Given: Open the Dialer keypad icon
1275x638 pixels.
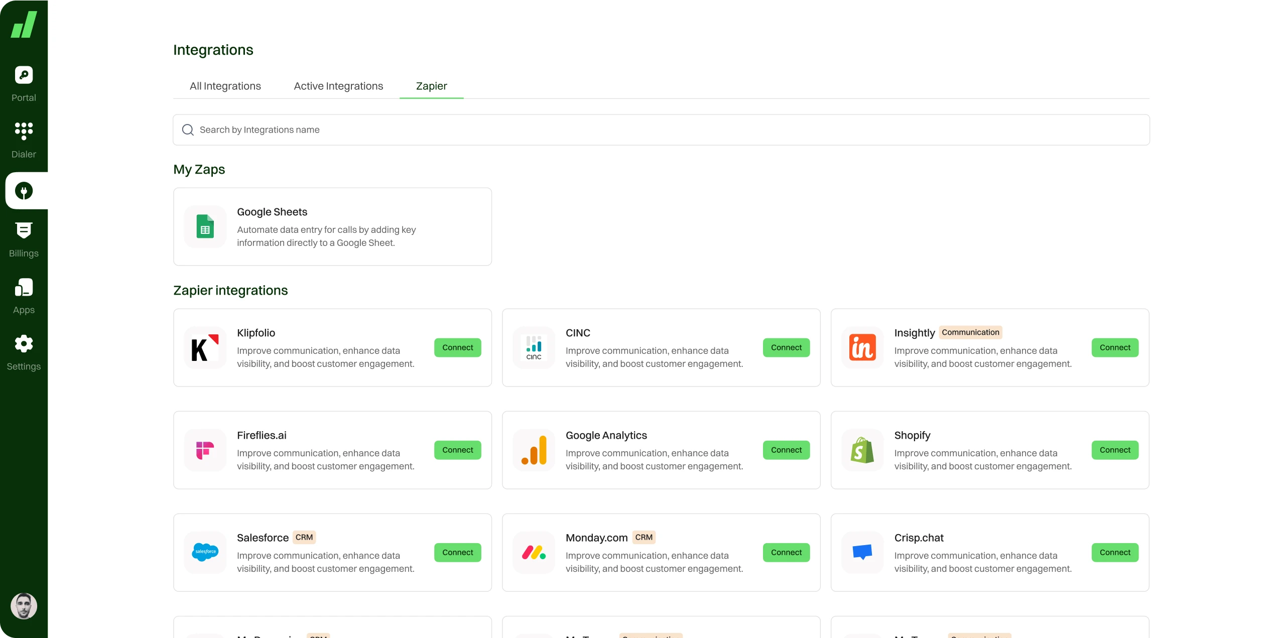Looking at the screenshot, I should tap(24, 131).
